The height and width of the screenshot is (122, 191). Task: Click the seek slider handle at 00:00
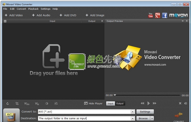pyautogui.click(x=115, y=95)
